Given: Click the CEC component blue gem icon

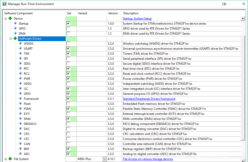Looking at the screenshot, I should point(20,139).
